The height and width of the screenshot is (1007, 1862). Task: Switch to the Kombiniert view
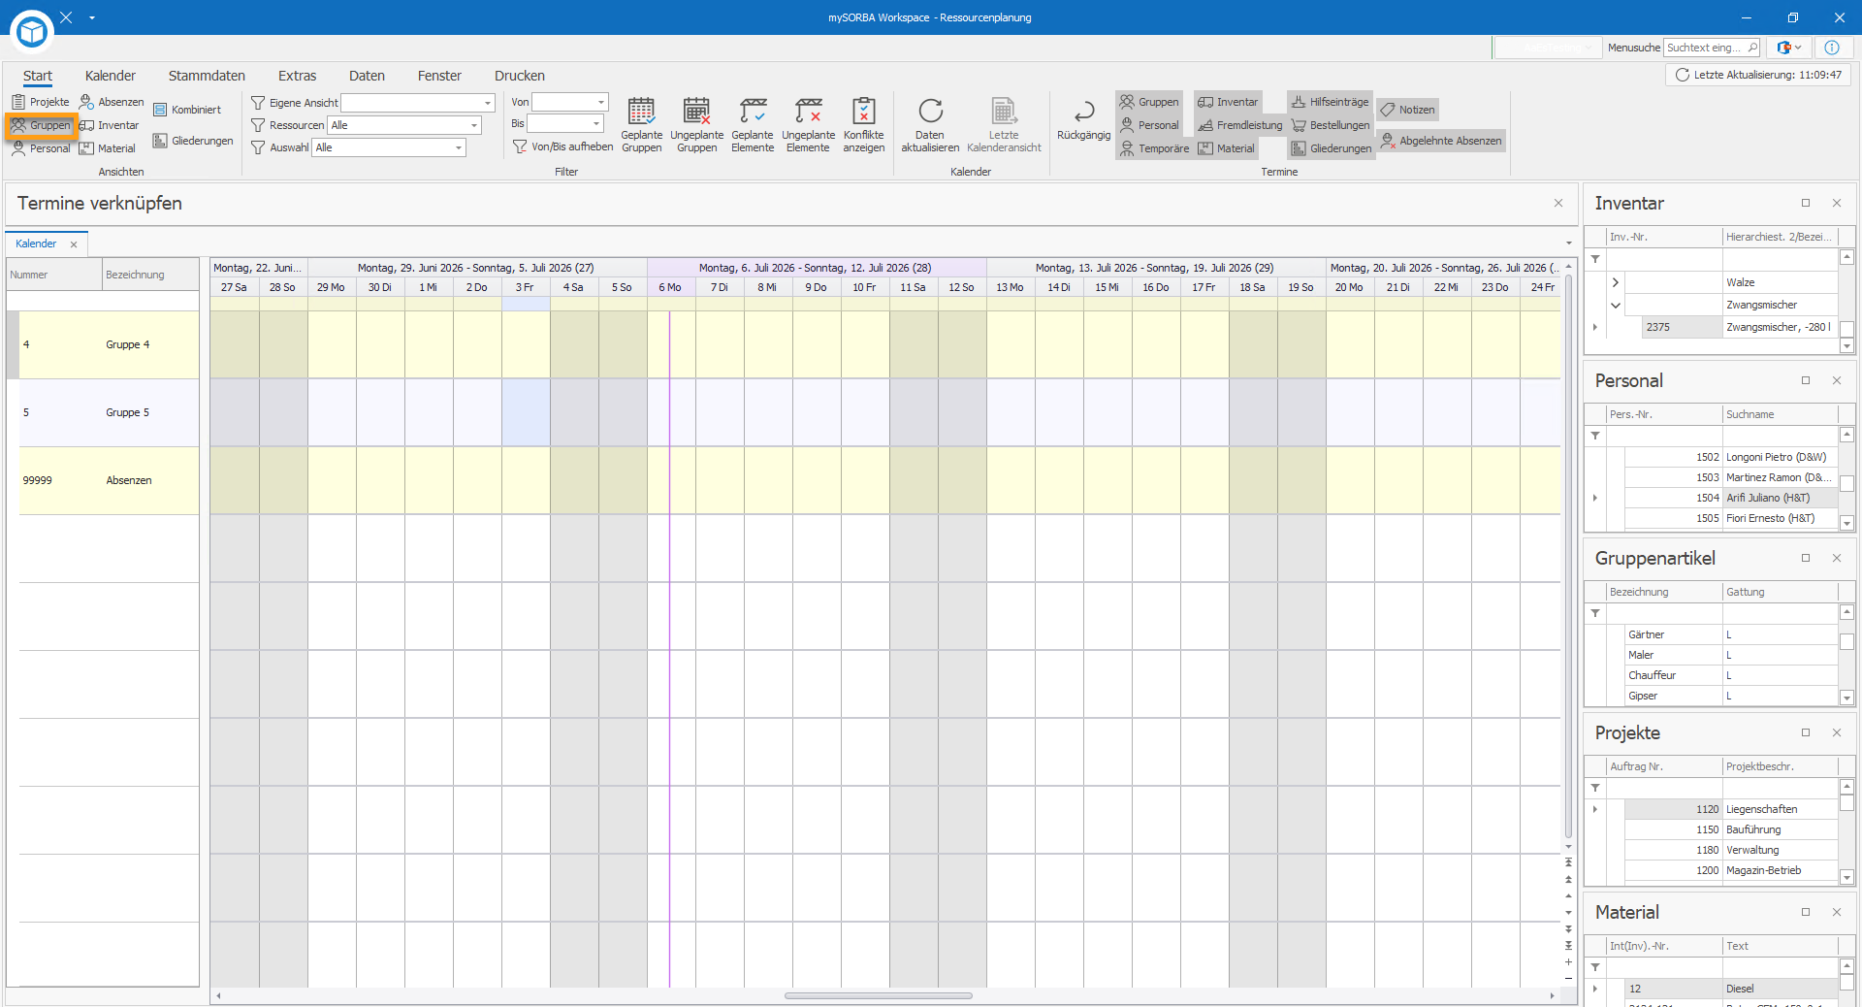point(187,110)
